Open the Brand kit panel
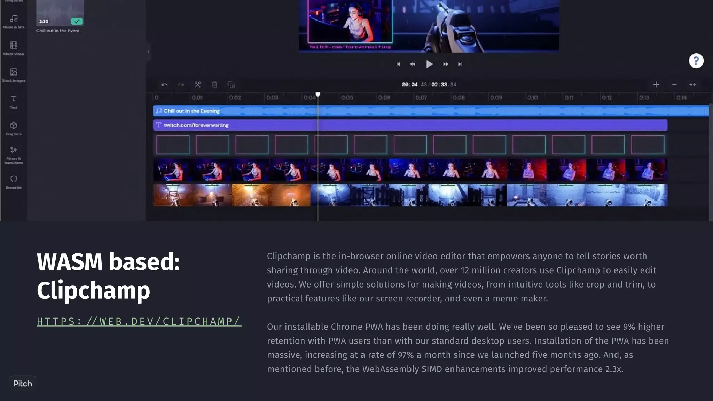Image resolution: width=713 pixels, height=401 pixels. [x=14, y=182]
